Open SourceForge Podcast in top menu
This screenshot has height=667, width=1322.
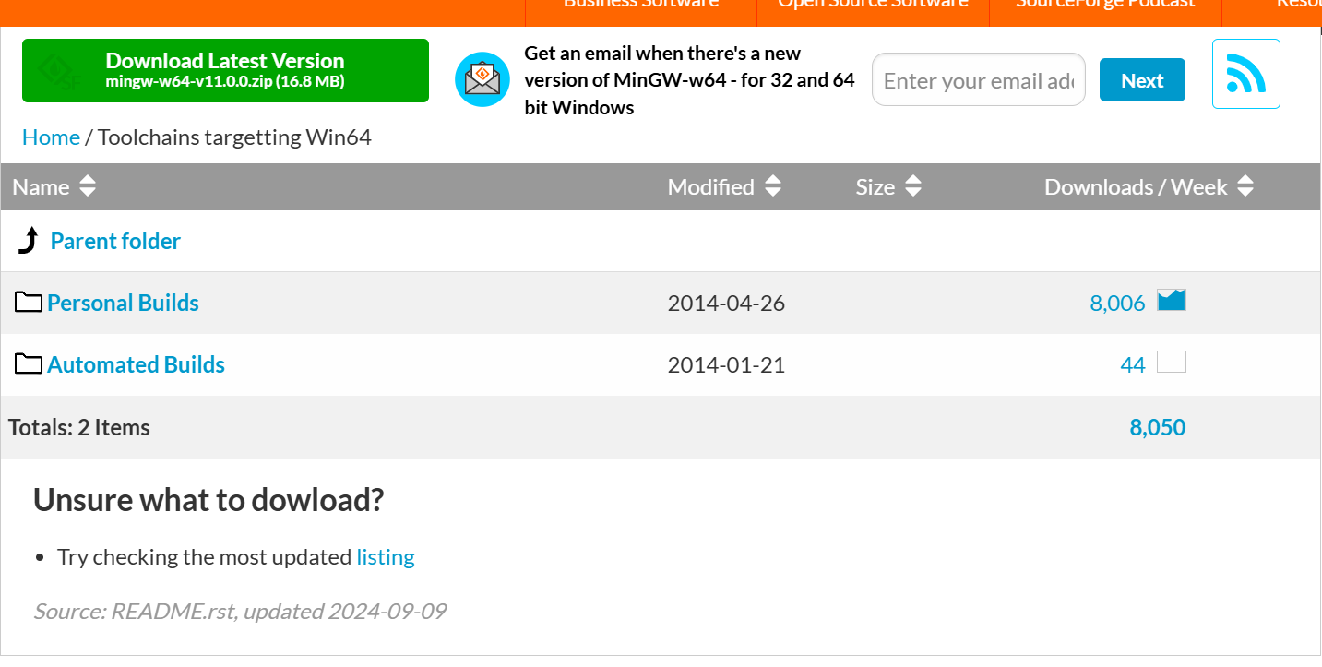(1105, 5)
